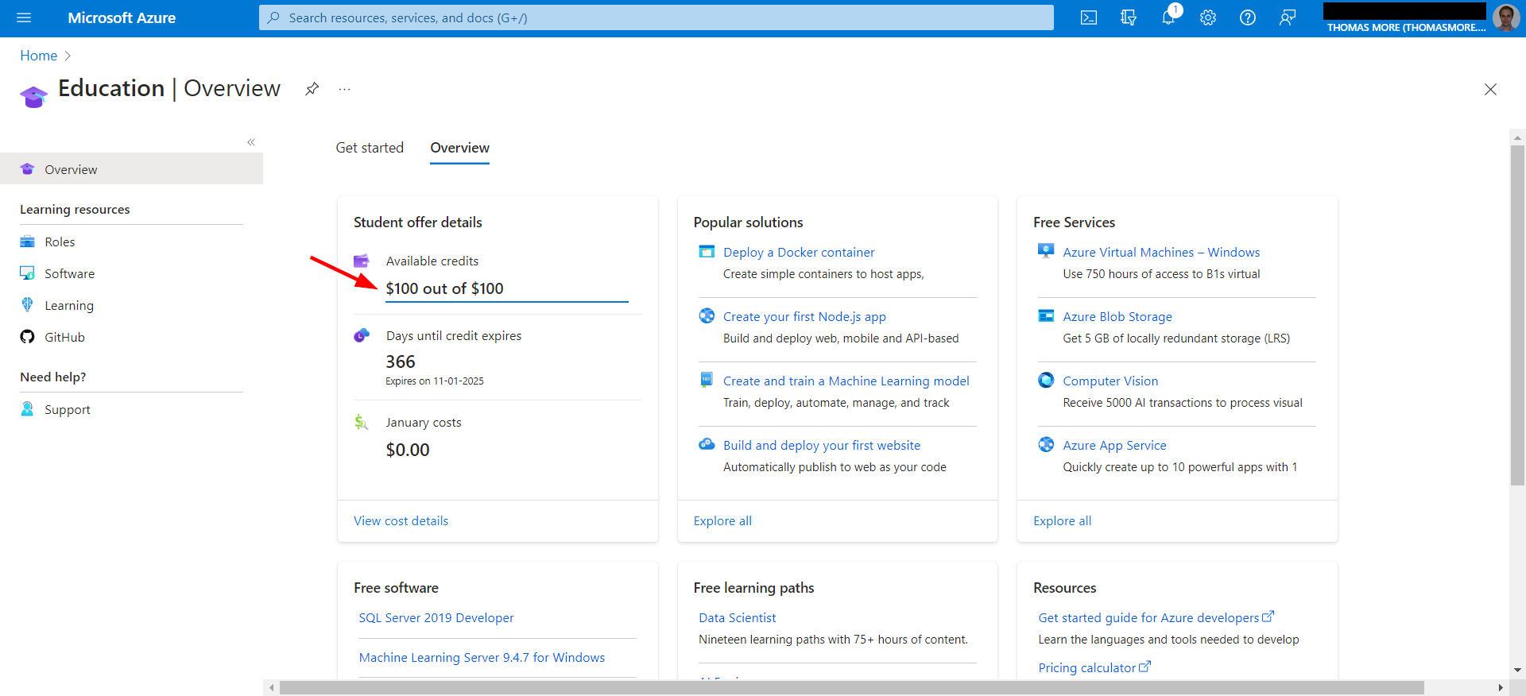Open Software in the sidebar
This screenshot has height=696, width=1526.
click(x=70, y=273)
